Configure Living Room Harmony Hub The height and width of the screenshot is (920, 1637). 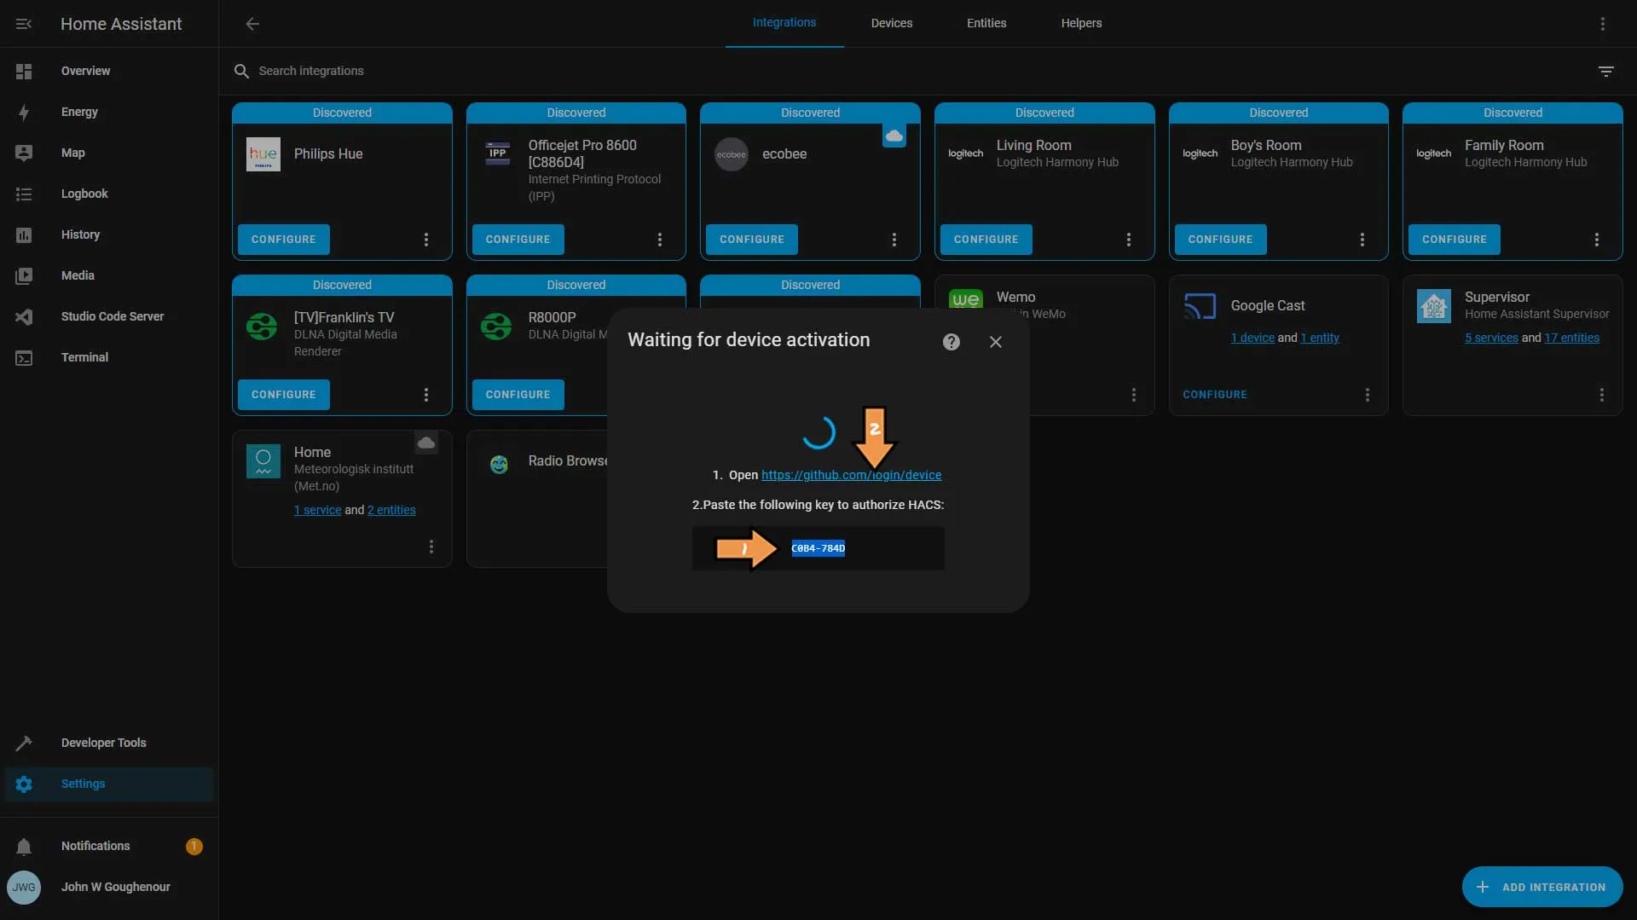(x=986, y=240)
